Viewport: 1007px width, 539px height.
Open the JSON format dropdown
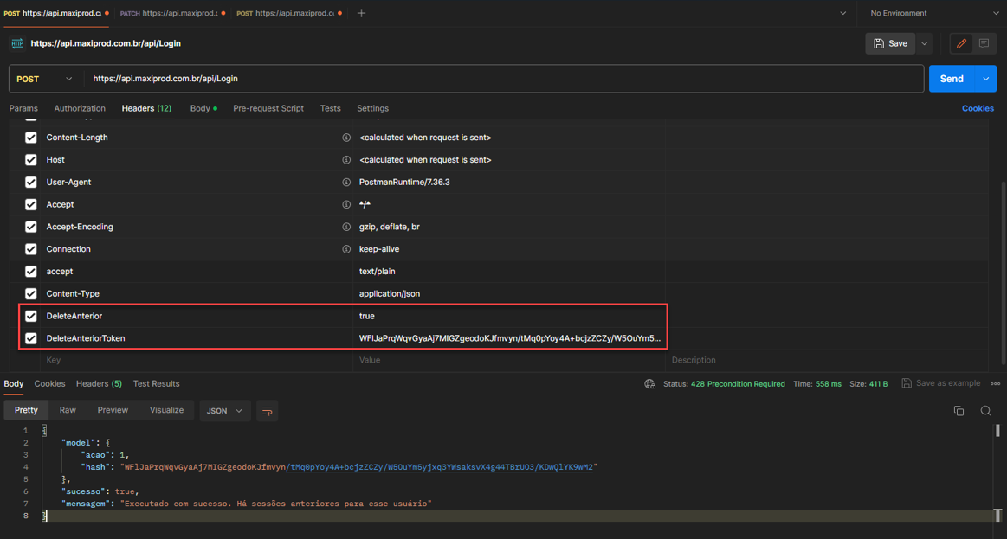[225, 411]
